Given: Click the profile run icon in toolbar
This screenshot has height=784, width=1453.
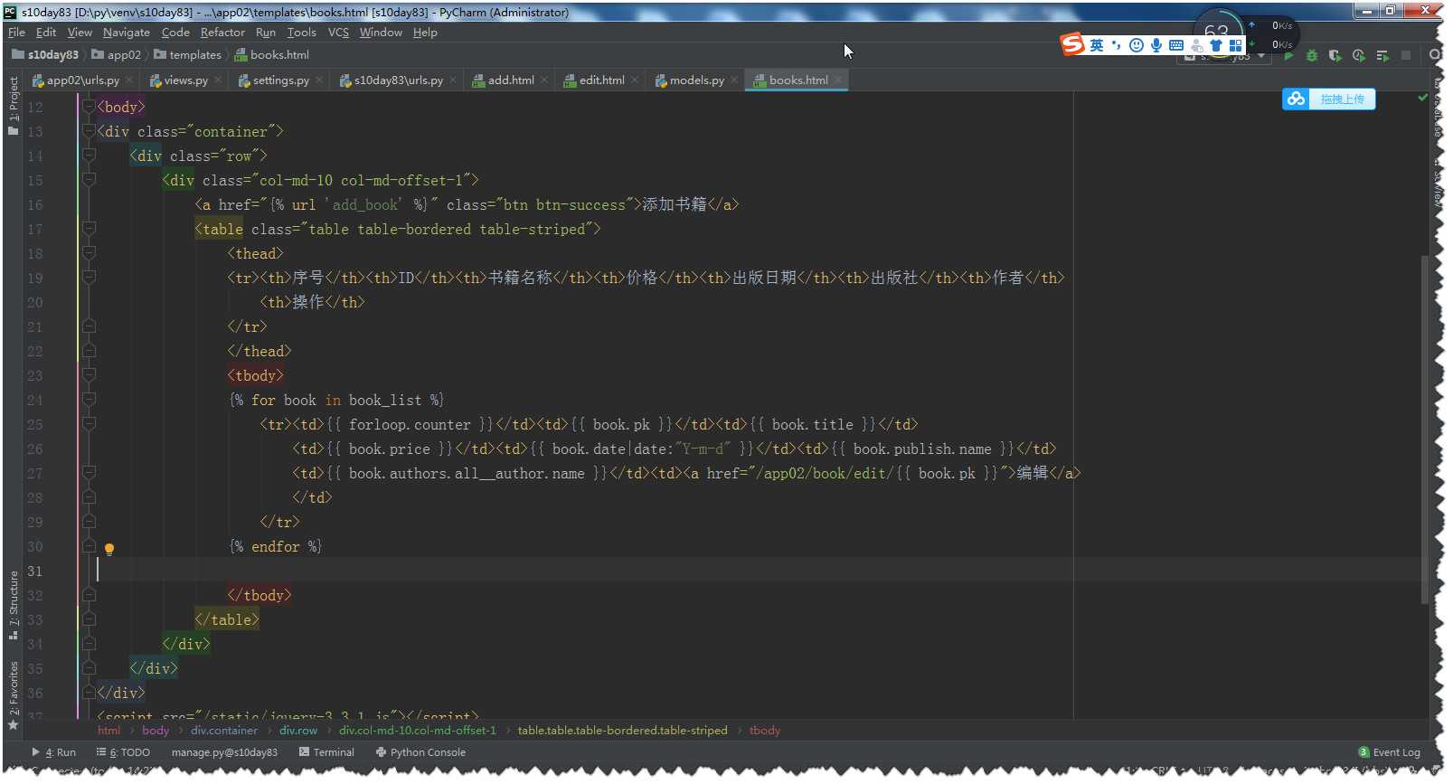Looking at the screenshot, I should pyautogui.click(x=1358, y=56).
